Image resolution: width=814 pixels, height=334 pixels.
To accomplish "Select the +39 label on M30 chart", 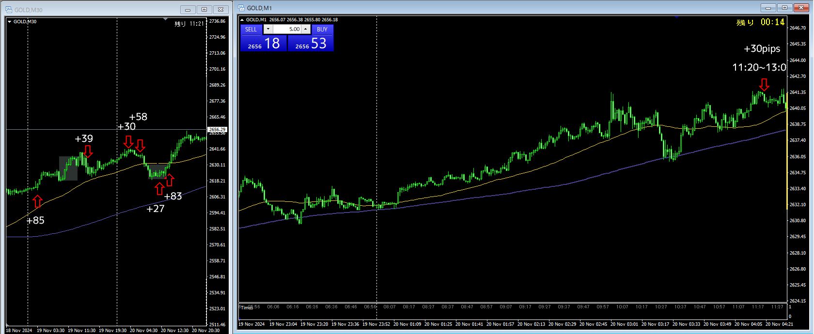I will pyautogui.click(x=83, y=138).
